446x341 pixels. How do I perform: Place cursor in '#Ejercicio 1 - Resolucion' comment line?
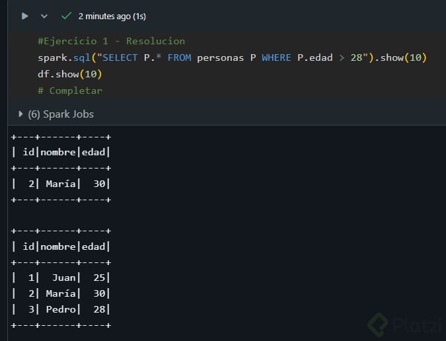pyautogui.click(x=111, y=41)
